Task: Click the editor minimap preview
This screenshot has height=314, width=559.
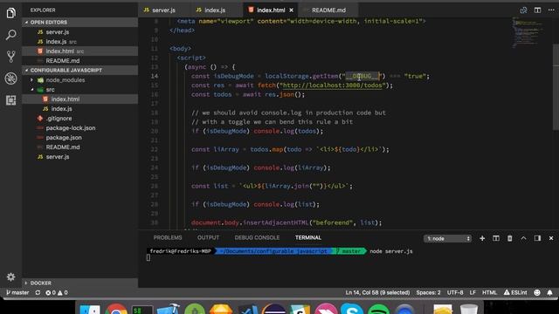Action: [x=528, y=32]
